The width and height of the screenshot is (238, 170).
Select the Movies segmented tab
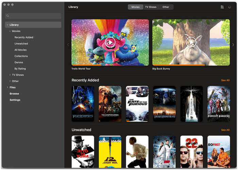pos(135,7)
